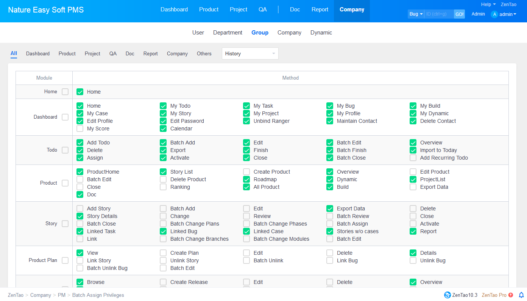527x301 pixels.
Task: Click the notification bell icon
Action: tap(521, 295)
